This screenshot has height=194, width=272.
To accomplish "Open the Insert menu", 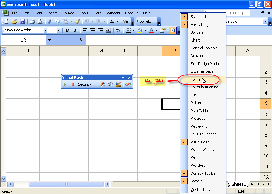I will coord(52,13).
